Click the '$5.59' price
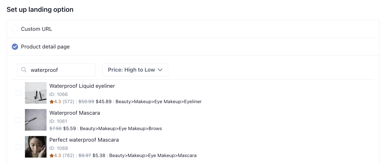This screenshot has width=386, height=165. 69,129
